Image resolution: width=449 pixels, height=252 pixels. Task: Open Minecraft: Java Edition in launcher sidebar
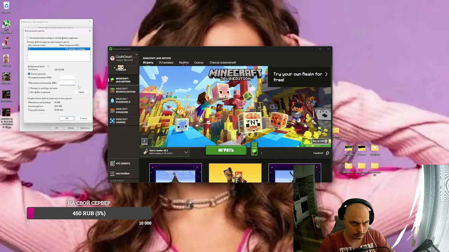pos(123,80)
